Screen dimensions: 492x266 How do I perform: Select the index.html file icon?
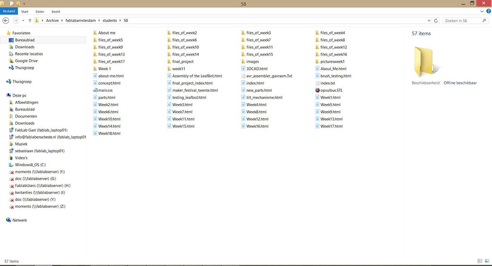pos(243,83)
